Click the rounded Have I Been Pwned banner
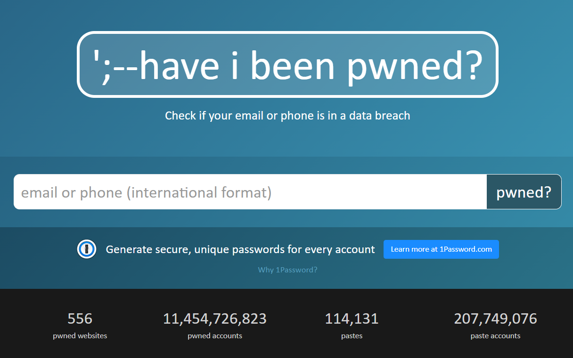 pos(287,64)
